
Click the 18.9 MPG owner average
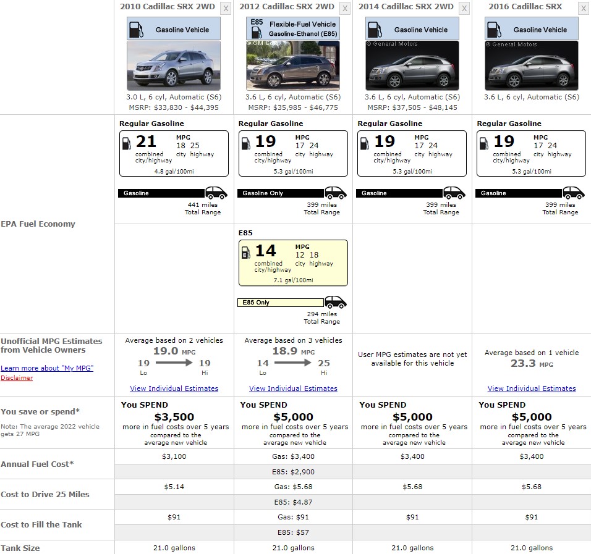point(293,351)
